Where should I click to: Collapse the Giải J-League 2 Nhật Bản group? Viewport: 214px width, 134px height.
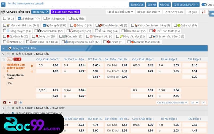coord(3,54)
